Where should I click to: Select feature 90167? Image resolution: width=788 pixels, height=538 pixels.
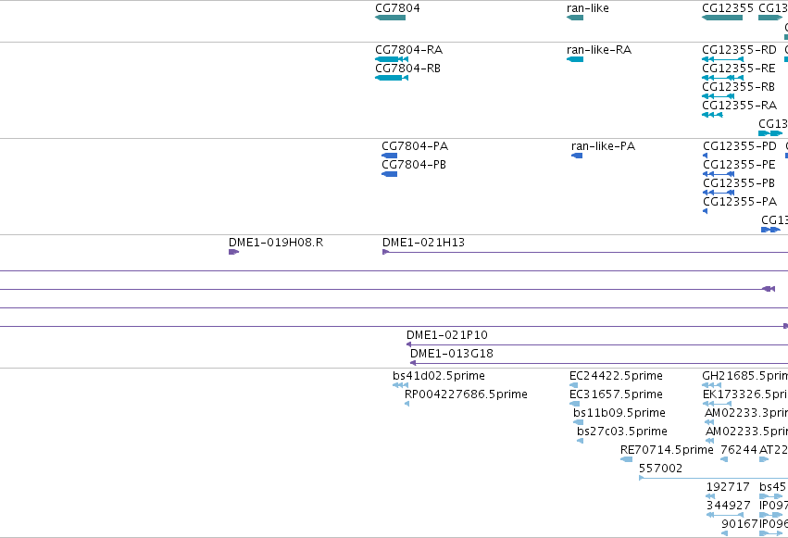pyautogui.click(x=725, y=534)
